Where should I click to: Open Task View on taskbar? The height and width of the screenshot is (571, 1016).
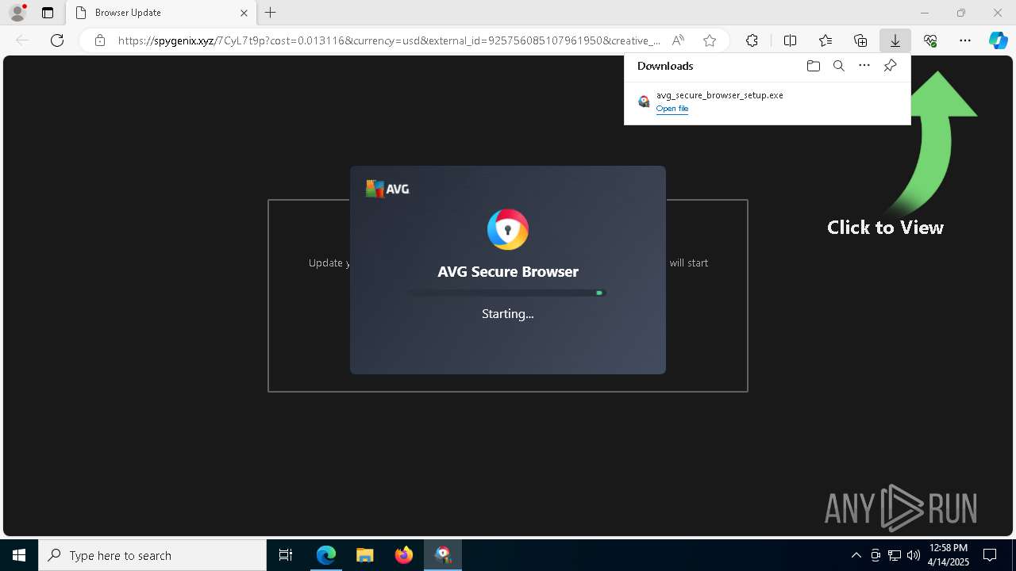point(286,555)
